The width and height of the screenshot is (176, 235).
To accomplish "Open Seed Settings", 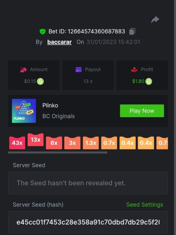I will (145, 205).
